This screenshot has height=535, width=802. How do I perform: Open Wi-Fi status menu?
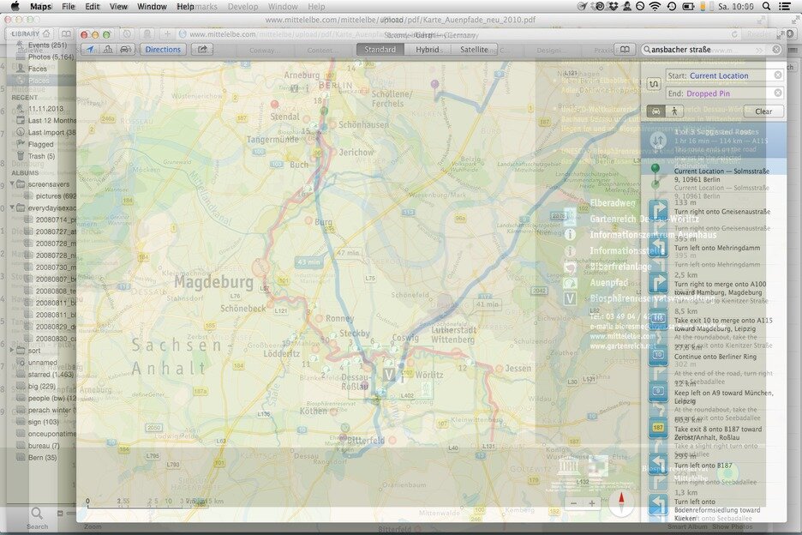[x=655, y=7]
